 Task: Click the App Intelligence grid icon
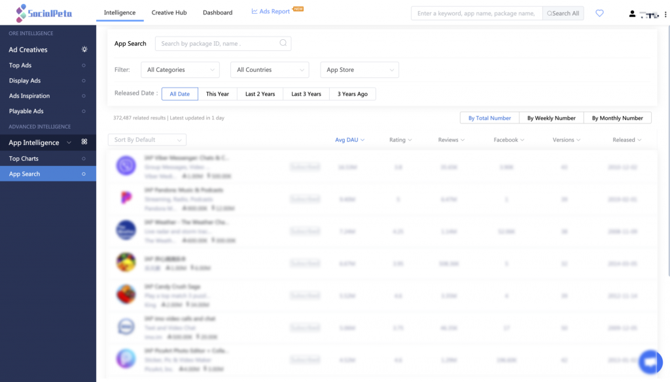(x=84, y=142)
